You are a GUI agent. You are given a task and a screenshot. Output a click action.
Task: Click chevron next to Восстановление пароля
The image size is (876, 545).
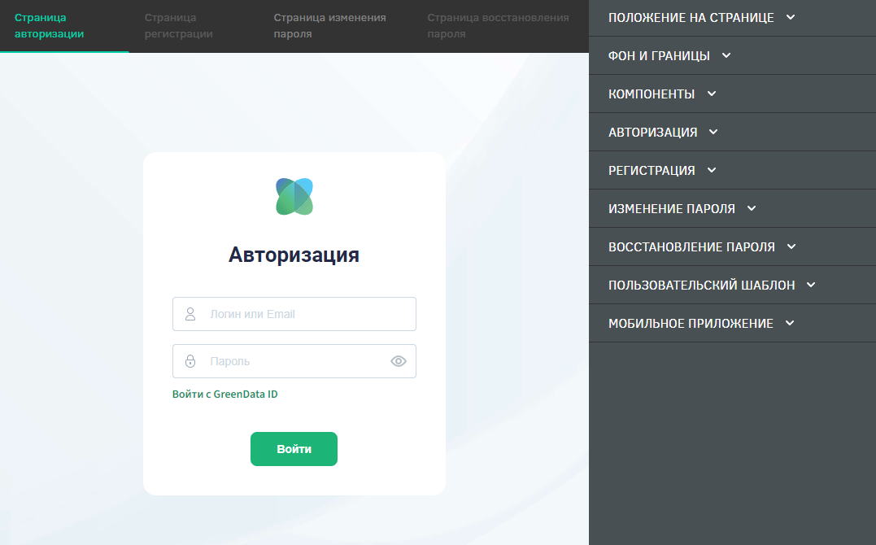pos(791,247)
